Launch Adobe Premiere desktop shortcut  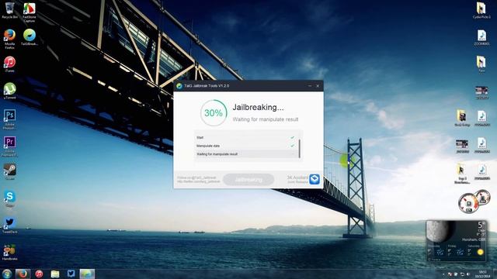[9, 146]
